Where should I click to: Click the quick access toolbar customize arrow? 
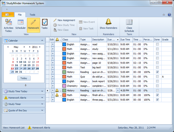coord(7,9)
